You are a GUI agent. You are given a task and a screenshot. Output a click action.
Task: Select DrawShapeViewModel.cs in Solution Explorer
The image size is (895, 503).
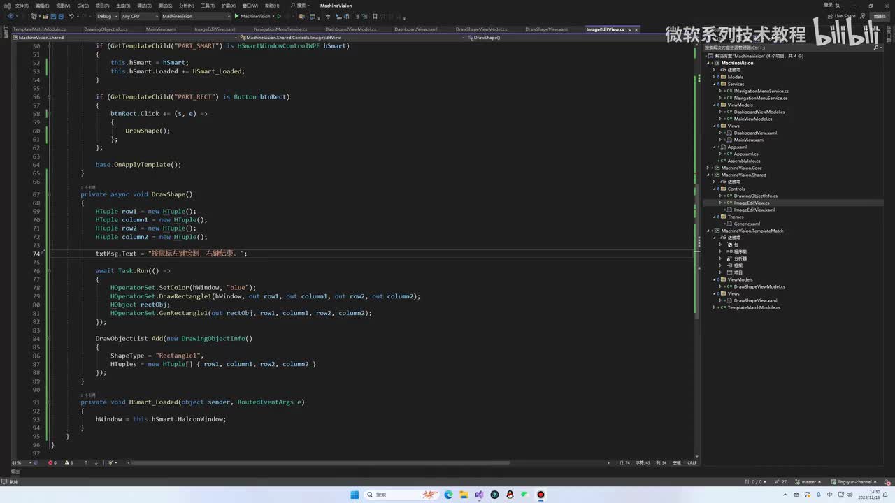[x=759, y=286]
